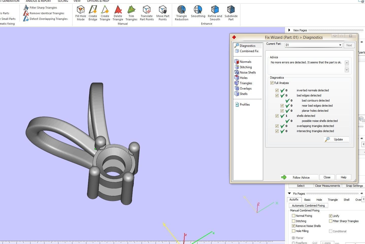Switch to the Shell tab

pos(346,200)
